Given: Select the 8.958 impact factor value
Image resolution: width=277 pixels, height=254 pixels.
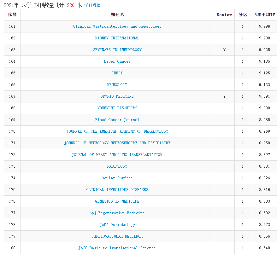Looking at the screenshot, I should [264, 143].
